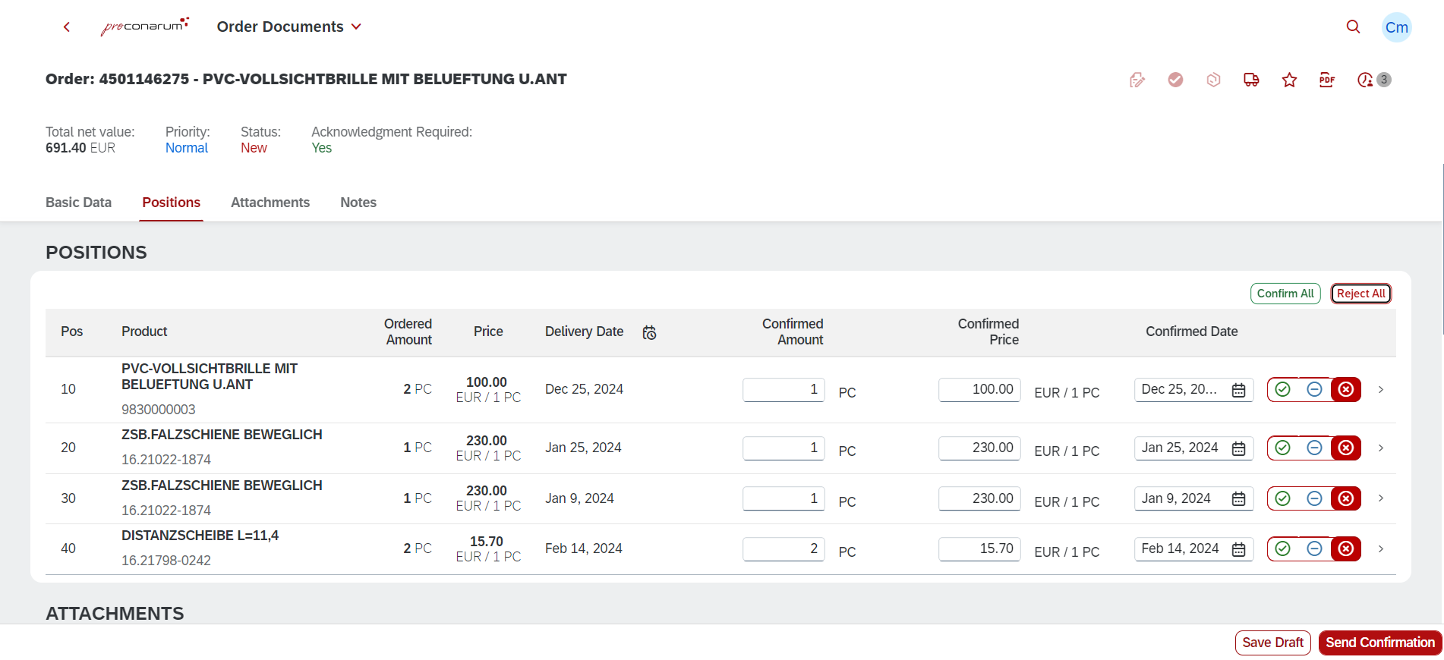Set position 30 to partial with blue minus
This screenshot has width=1444, height=660.
click(1314, 498)
